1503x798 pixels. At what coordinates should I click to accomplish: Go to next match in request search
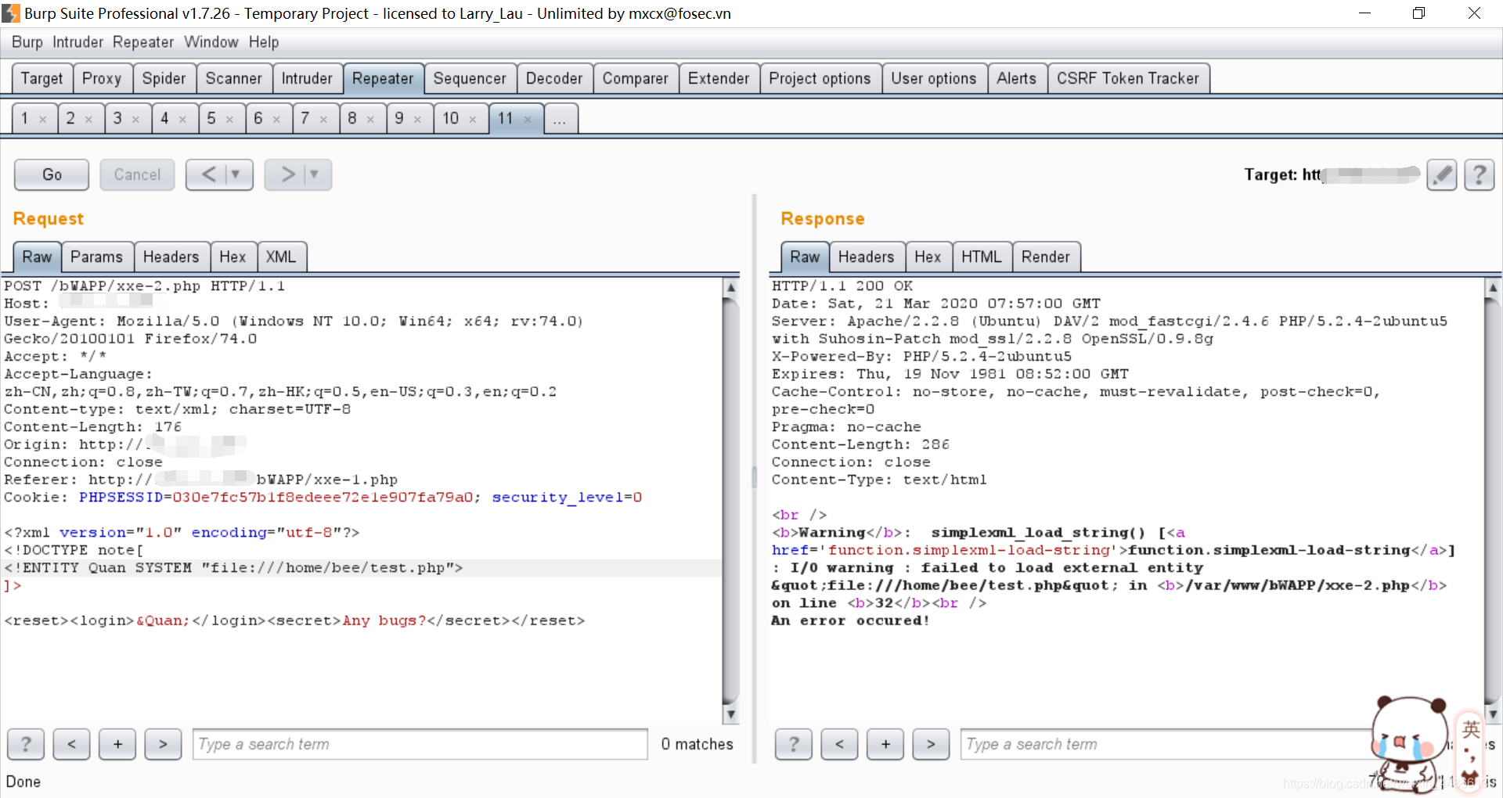pos(163,744)
